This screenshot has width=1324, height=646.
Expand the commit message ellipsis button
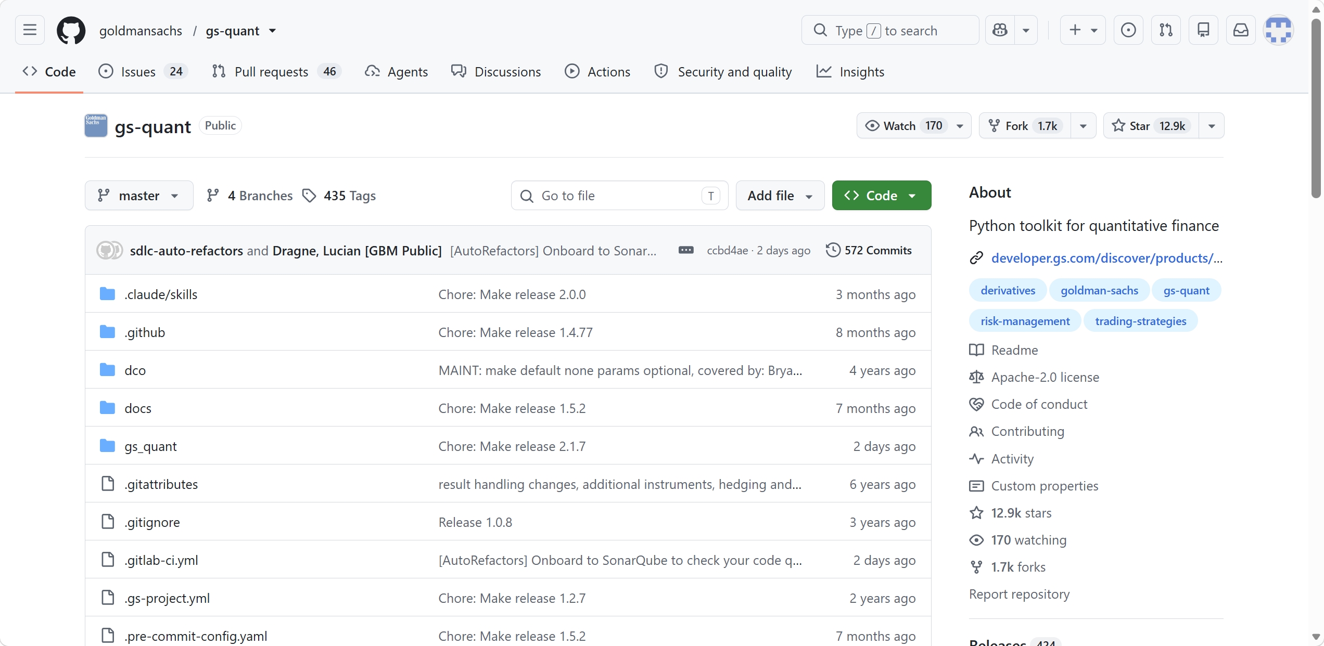pos(686,250)
